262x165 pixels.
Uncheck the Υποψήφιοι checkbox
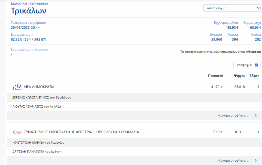pyautogui.click(x=256, y=65)
